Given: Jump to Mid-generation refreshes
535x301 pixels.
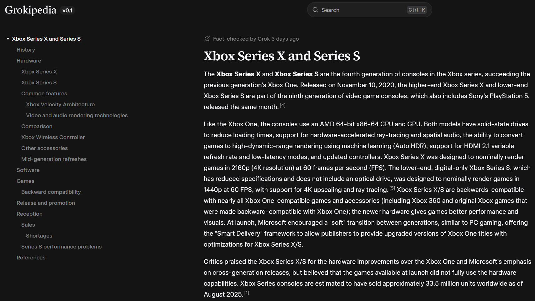Looking at the screenshot, I should pyautogui.click(x=54, y=159).
